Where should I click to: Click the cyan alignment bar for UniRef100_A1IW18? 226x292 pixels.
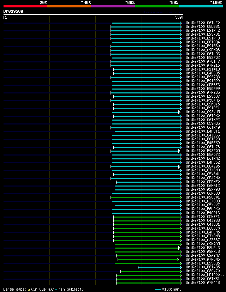(x=147, y=69)
